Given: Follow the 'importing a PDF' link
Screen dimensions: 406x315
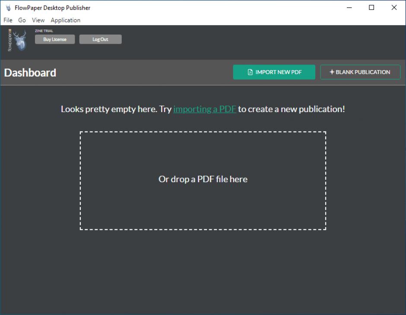Looking at the screenshot, I should coord(205,109).
